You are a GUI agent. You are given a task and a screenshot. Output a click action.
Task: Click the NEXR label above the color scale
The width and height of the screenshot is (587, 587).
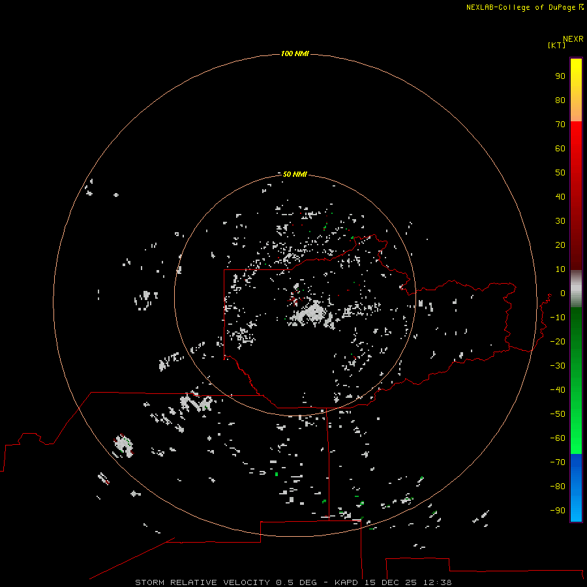click(x=573, y=39)
